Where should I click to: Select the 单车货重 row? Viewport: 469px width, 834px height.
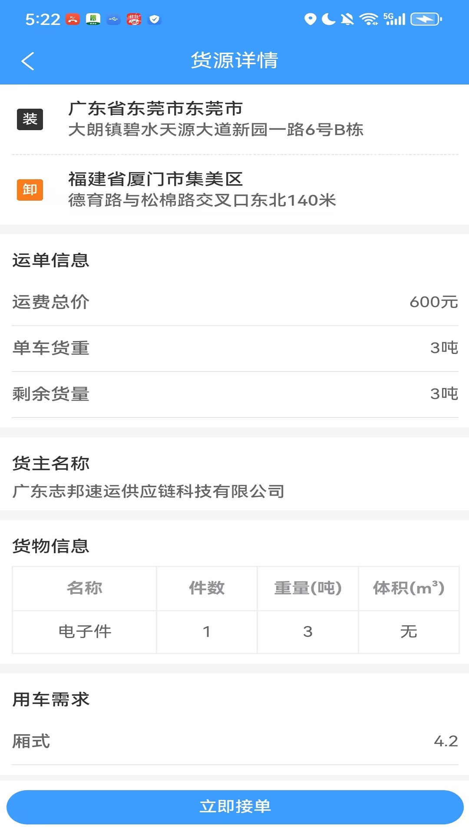click(234, 348)
